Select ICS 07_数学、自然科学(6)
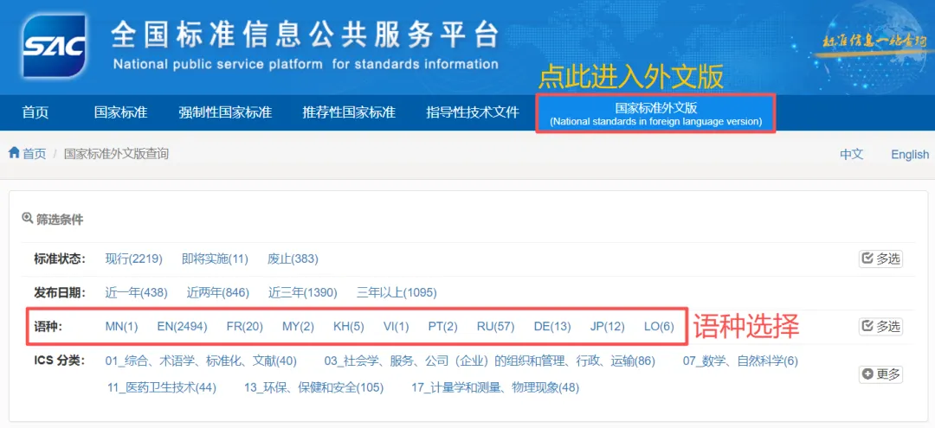This screenshot has width=935, height=428. coord(740,361)
